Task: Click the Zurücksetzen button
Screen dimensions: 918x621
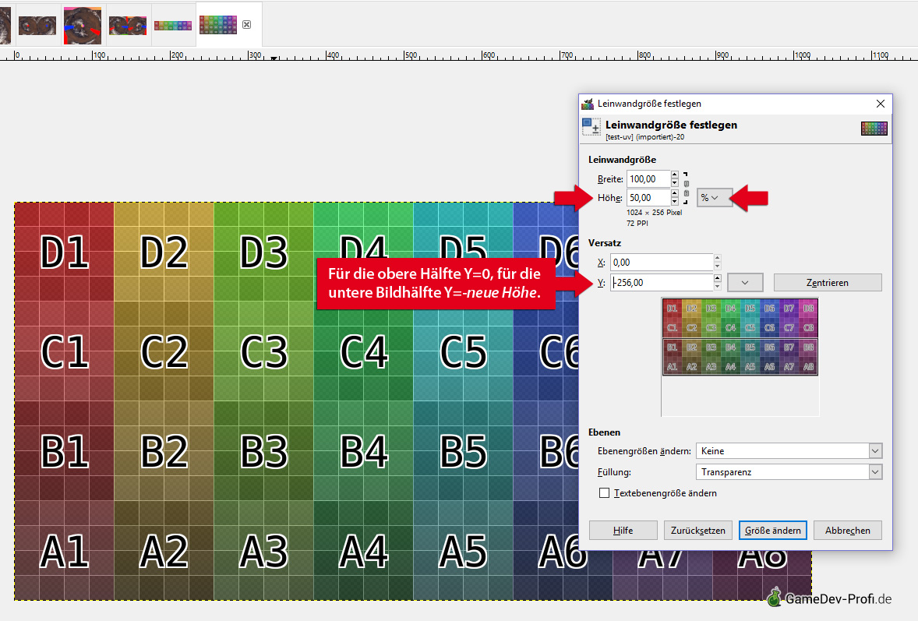Action: coord(698,531)
